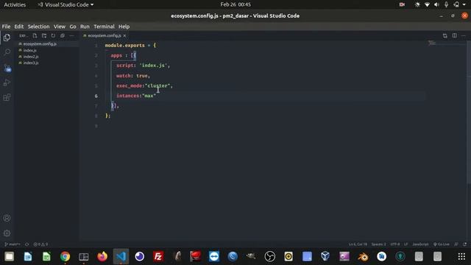Open the Run menu
Screen dimensions: 471x265
pyautogui.click(x=85, y=26)
